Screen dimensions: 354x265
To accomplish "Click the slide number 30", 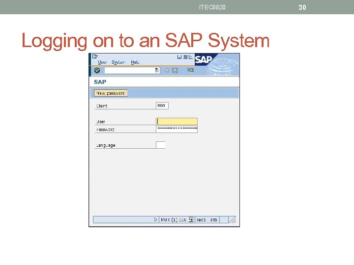I will click(x=302, y=7).
